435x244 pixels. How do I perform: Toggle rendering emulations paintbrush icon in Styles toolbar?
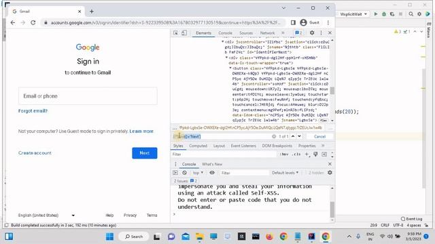(x=315, y=154)
